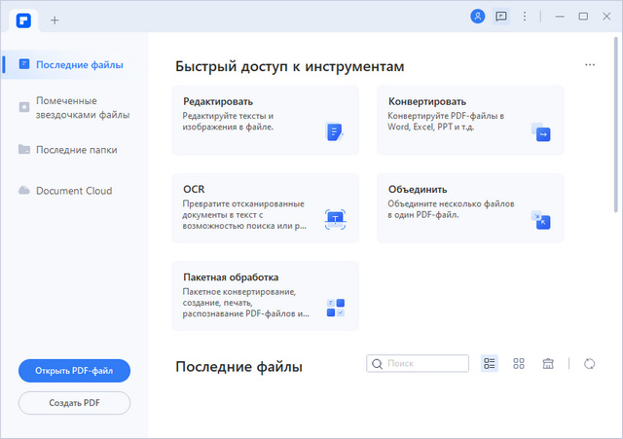Click the refresh recent files icon
This screenshot has width=623, height=439.
(x=589, y=364)
